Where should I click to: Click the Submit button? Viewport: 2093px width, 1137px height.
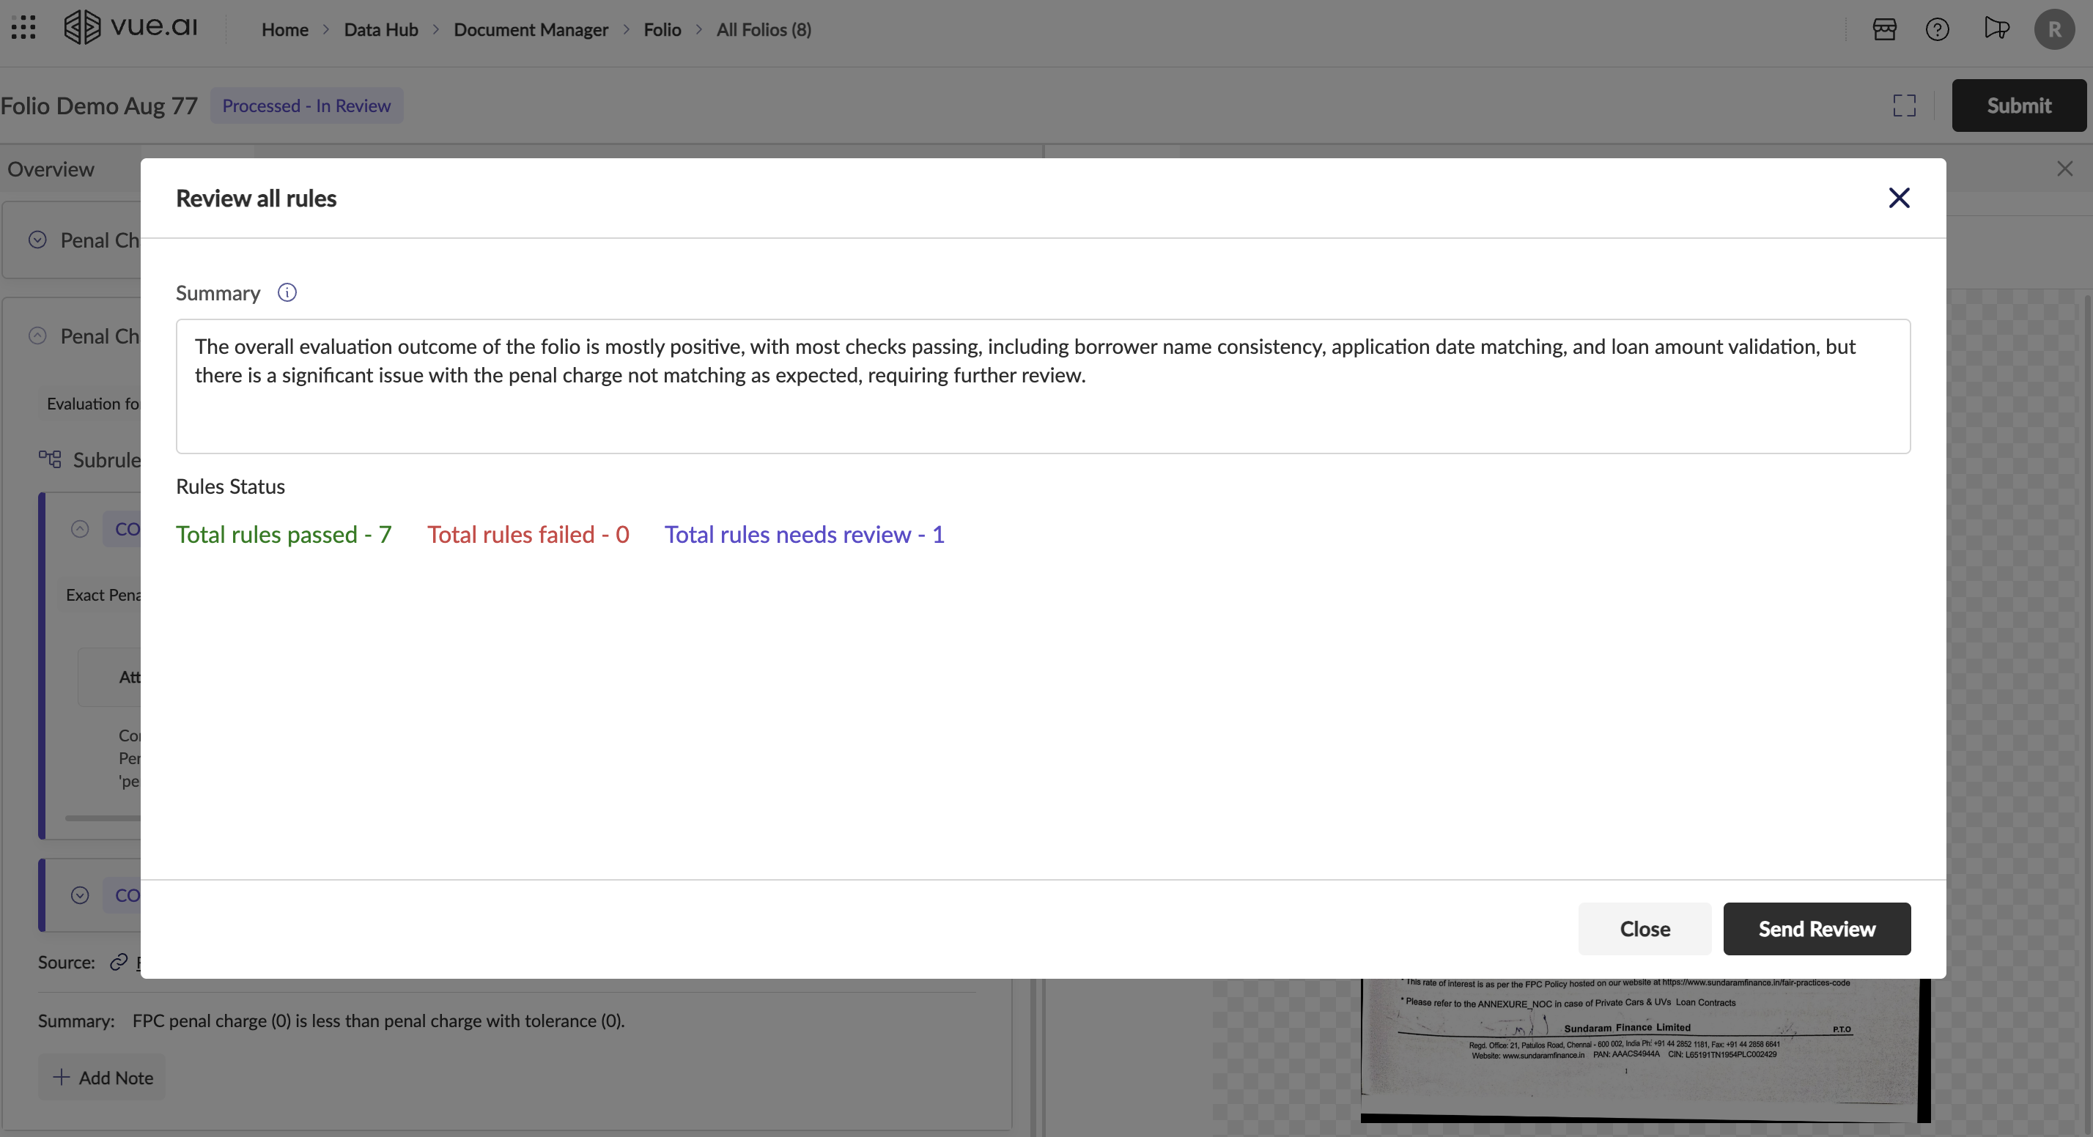click(2019, 105)
